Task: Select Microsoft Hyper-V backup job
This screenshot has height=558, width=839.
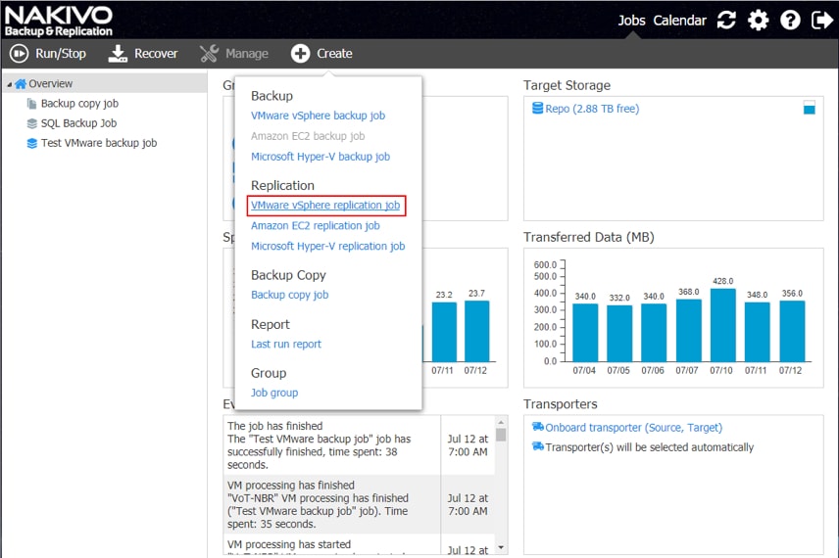Action: pyautogui.click(x=320, y=157)
